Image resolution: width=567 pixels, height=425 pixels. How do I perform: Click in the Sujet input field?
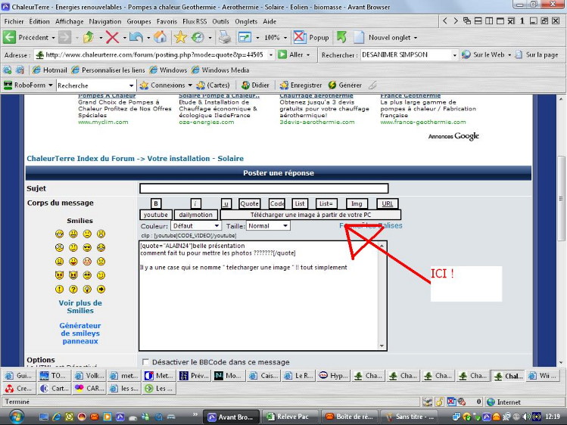pyautogui.click(x=263, y=188)
